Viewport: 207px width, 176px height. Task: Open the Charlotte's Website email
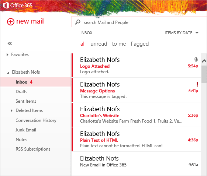point(137,115)
